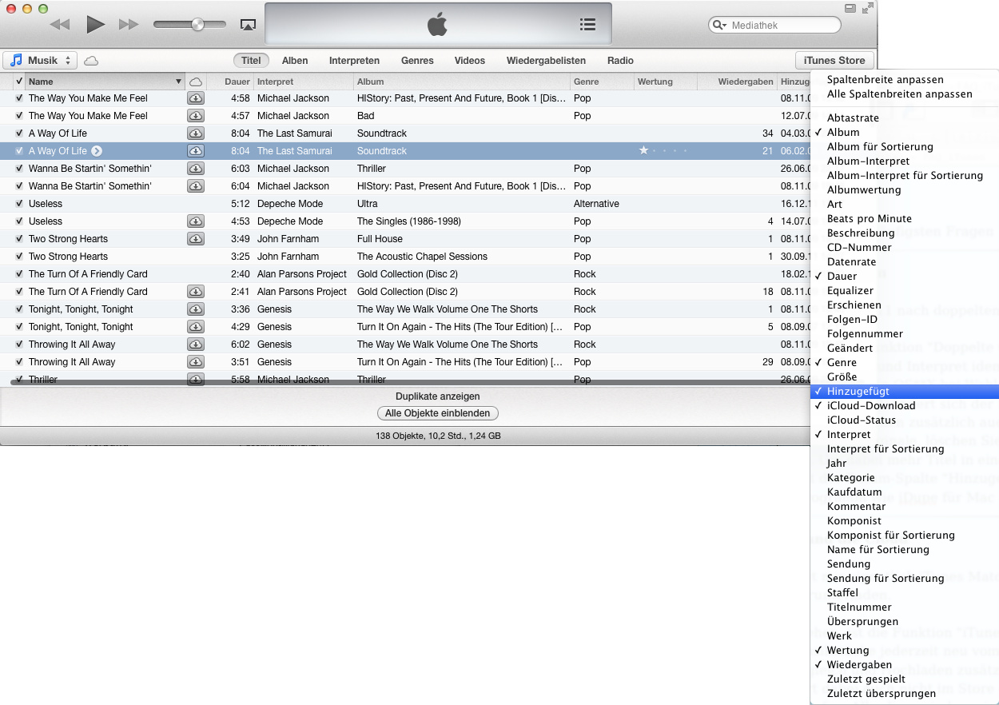
Task: Switch to the Videos tab
Action: point(470,60)
